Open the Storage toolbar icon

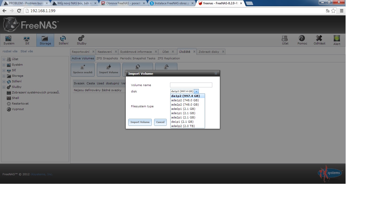click(x=45, y=40)
